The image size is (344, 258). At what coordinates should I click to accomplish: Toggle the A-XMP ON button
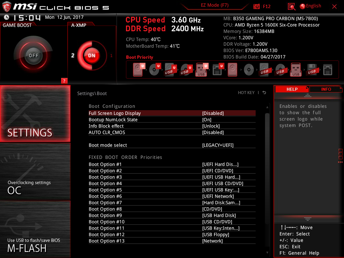point(91,55)
